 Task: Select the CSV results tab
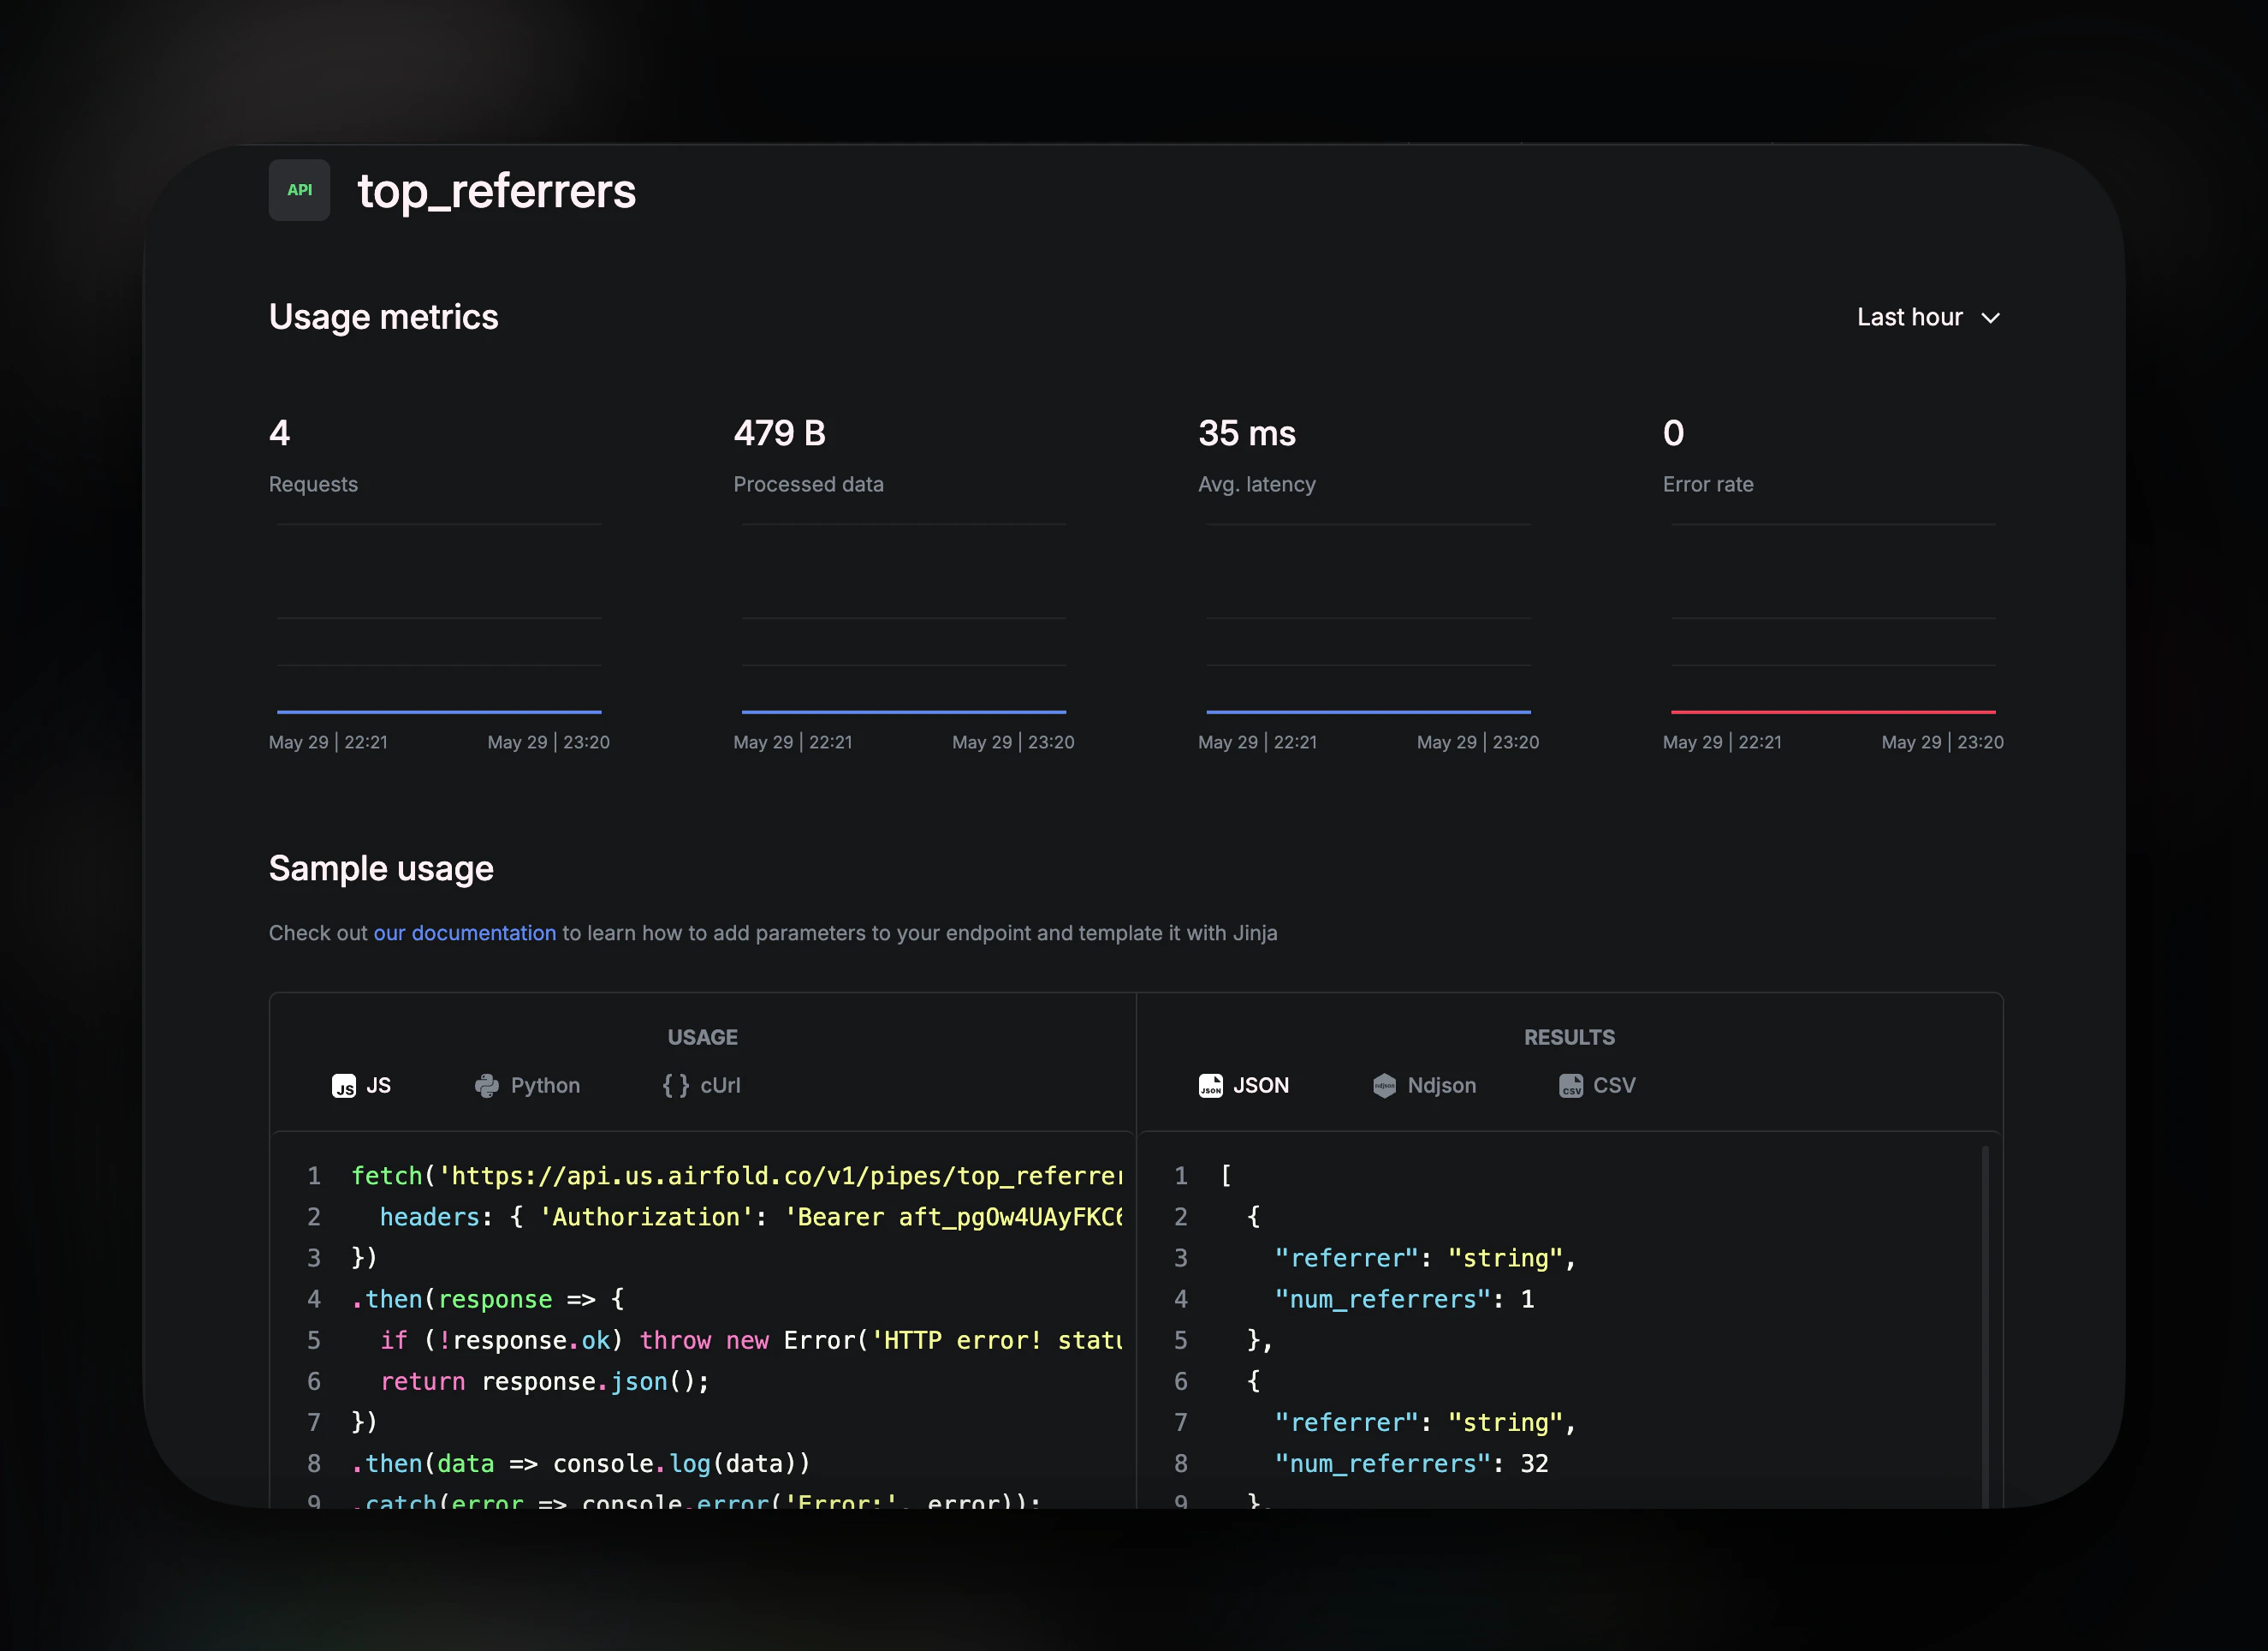[1613, 1086]
